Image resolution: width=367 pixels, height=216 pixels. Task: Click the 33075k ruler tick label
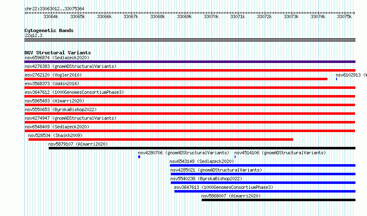click(x=344, y=16)
